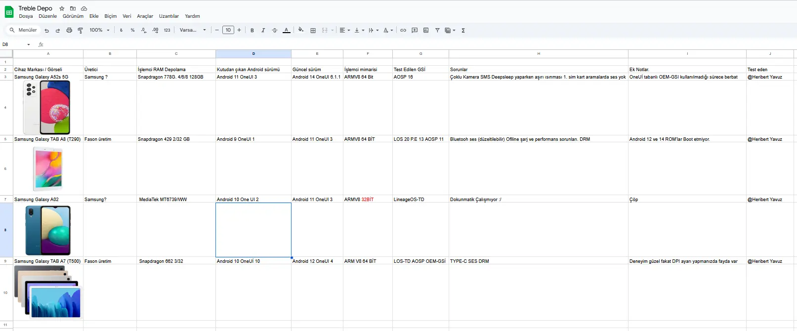
Task: Toggle bold formatting
Action: tap(252, 30)
